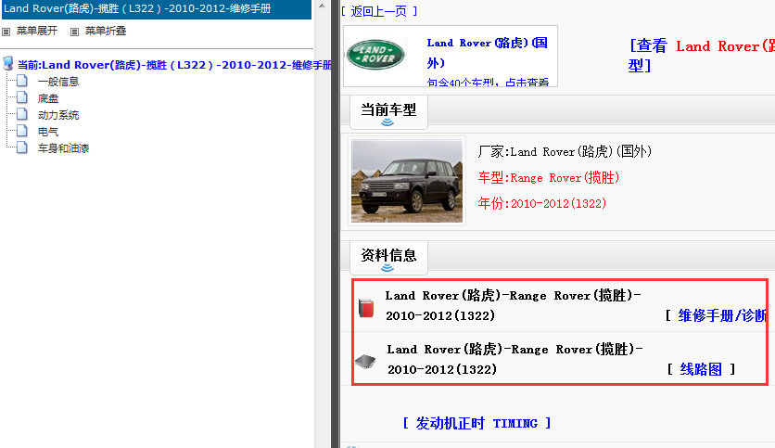
Task: Open the 底盘 tree node
Action: (48, 98)
